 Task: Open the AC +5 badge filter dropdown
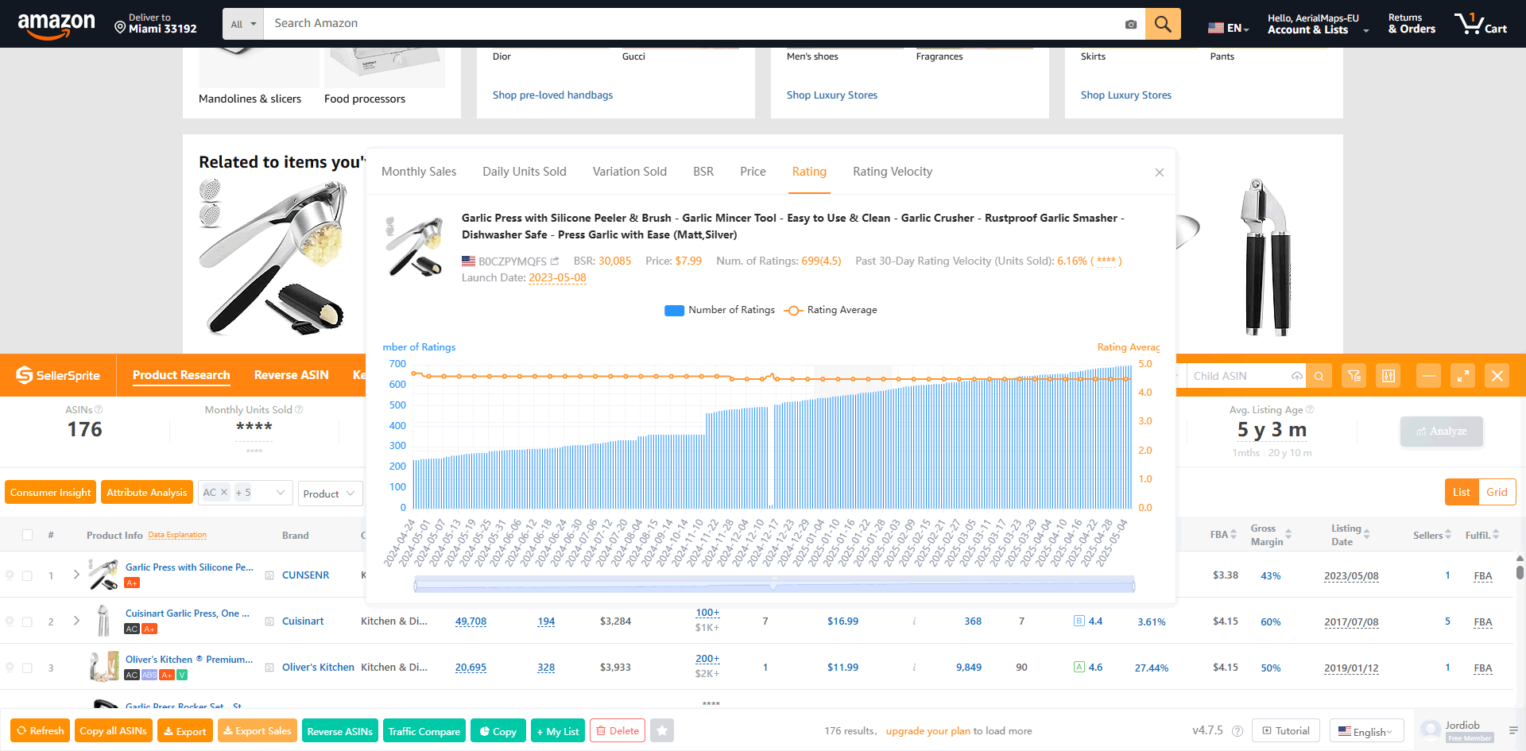point(245,493)
